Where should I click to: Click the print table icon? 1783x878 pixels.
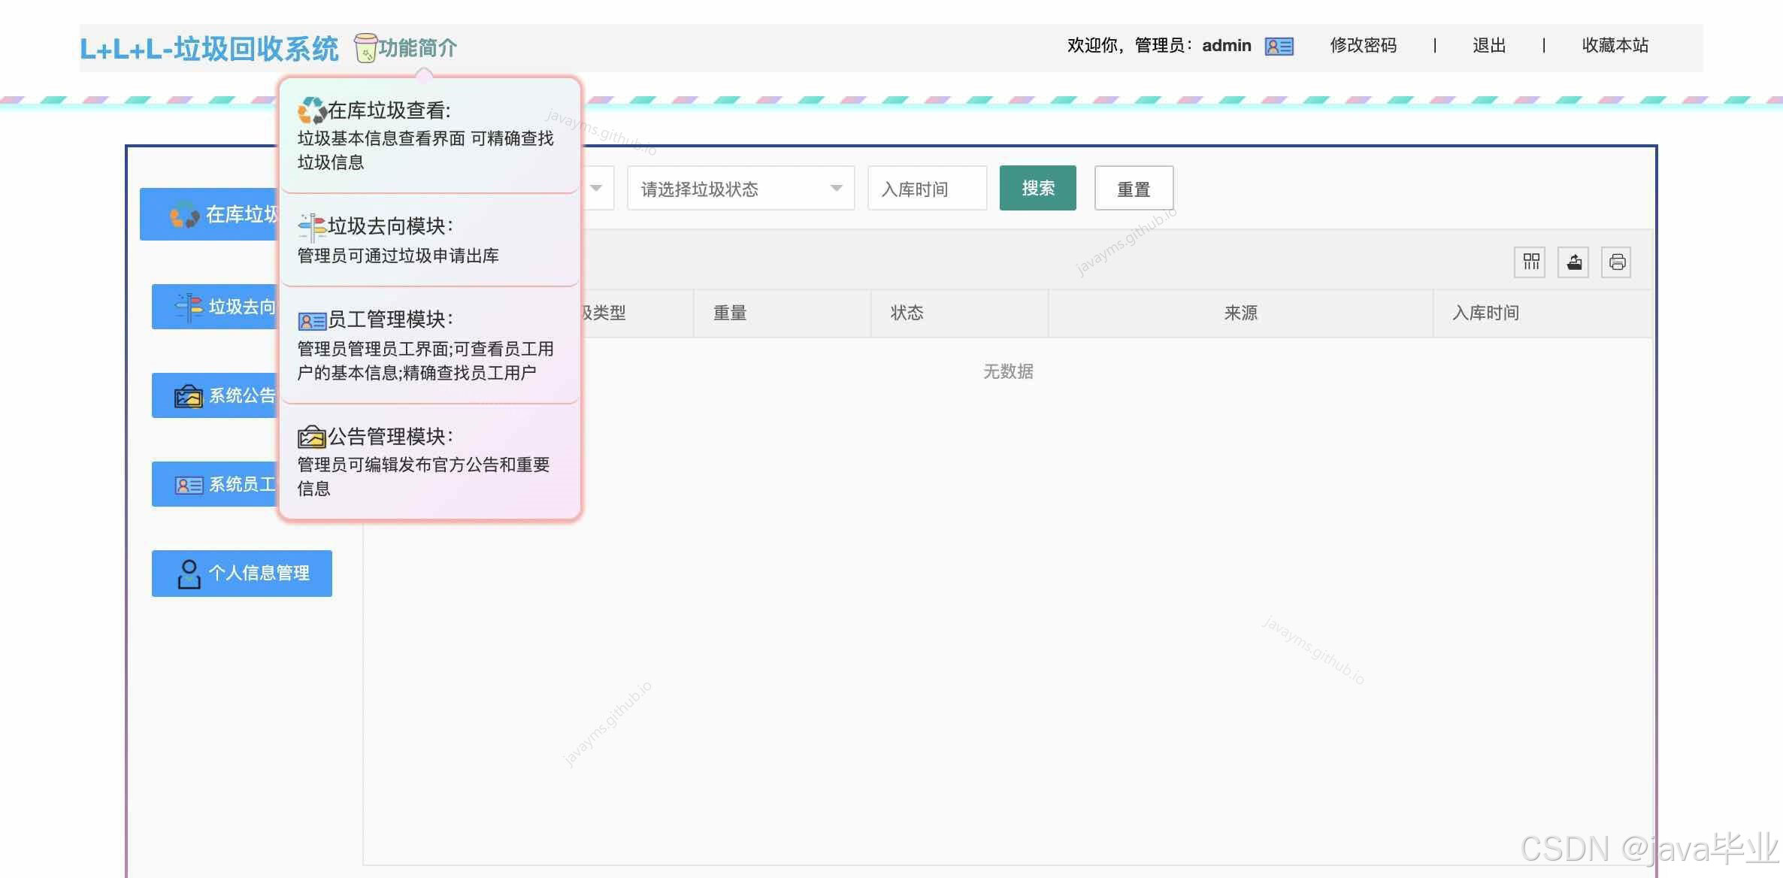1617,262
